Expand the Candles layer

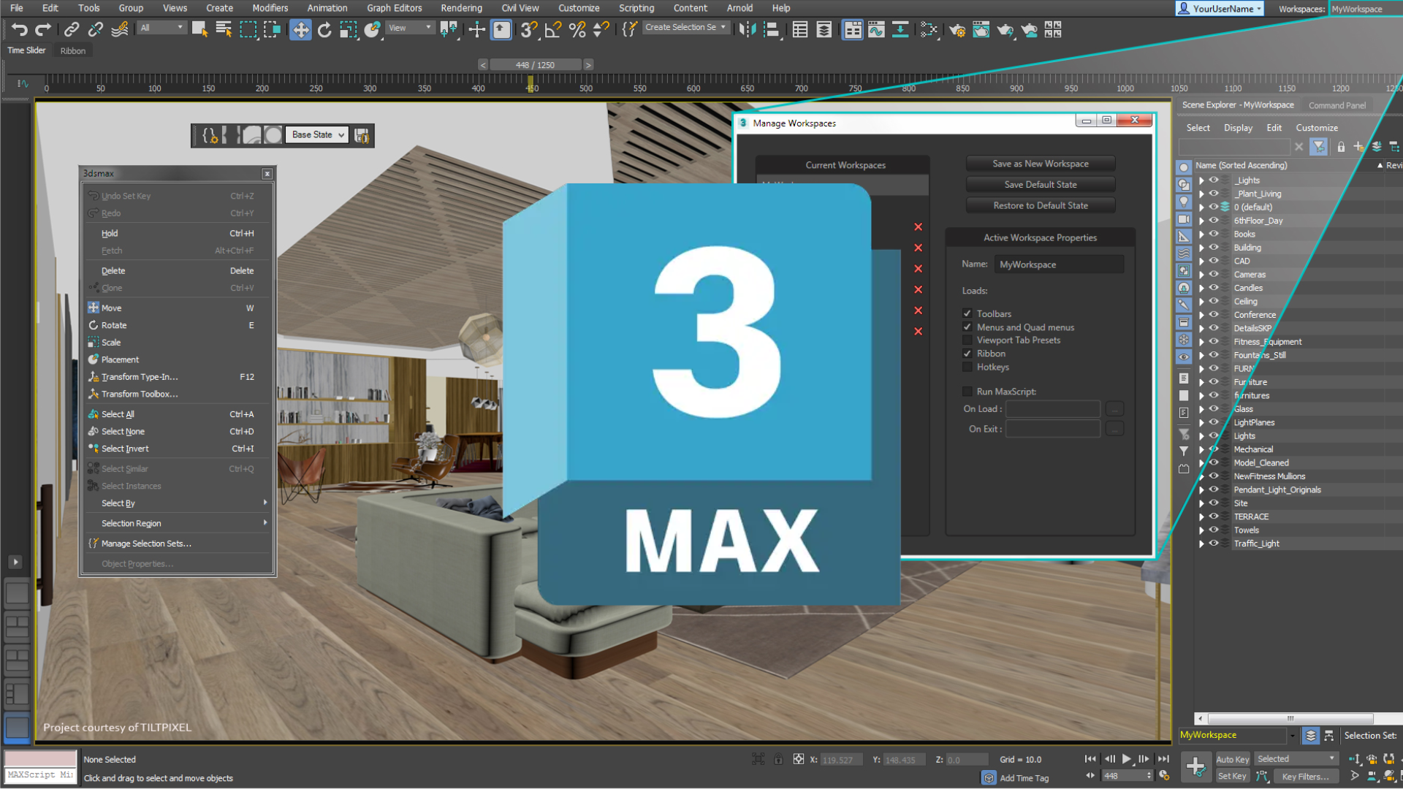click(x=1201, y=288)
